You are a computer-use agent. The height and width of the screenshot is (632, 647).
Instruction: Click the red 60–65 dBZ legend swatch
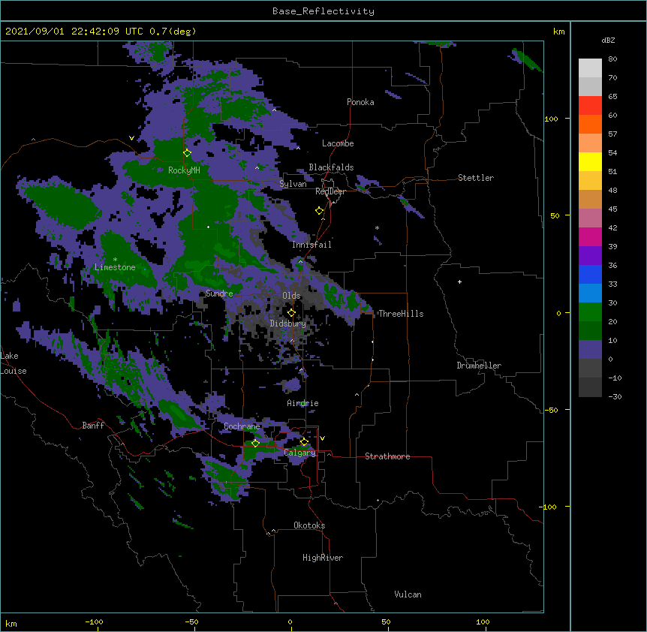pyautogui.click(x=590, y=106)
